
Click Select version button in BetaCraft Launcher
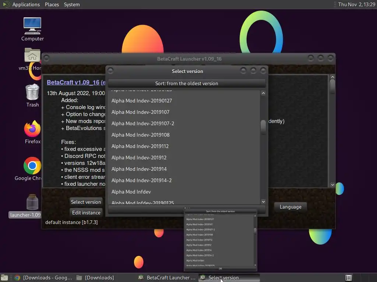(x=86, y=202)
